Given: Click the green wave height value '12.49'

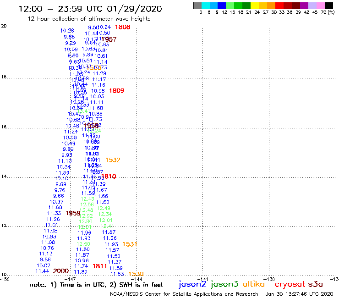Looking at the screenshot, I should [104, 209].
